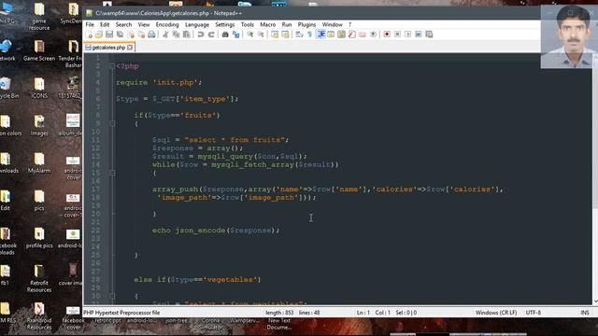Click the macro Playback icon
The width and height of the screenshot is (598, 336).
[x=407, y=35]
